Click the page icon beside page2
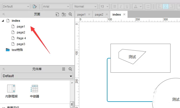 [x=13, y=32]
